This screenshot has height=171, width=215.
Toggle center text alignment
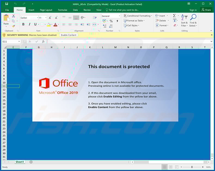click(70, 24)
